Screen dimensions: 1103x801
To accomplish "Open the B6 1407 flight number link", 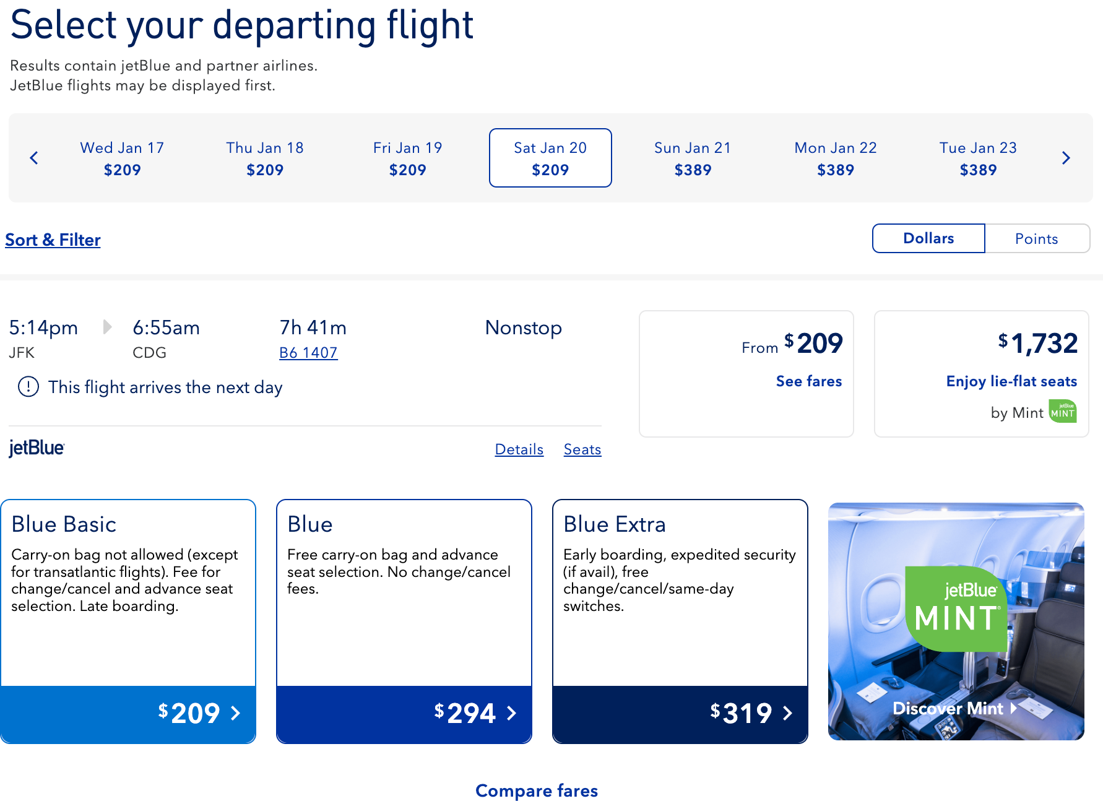I will coord(308,353).
